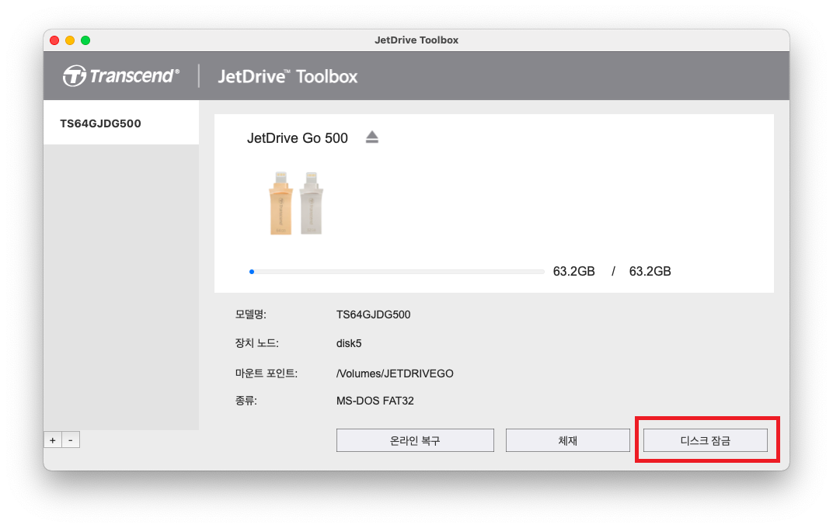
Task: Close the JetDrive Toolbox window
Action: 54,40
